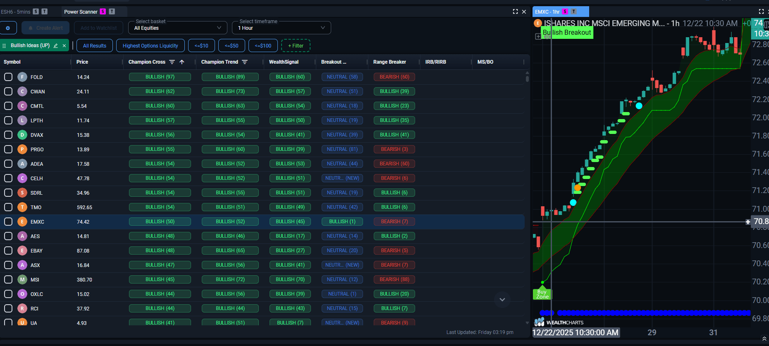769x346 pixels.
Task: Click the Buy Zone marker on chart
Action: pos(542,293)
